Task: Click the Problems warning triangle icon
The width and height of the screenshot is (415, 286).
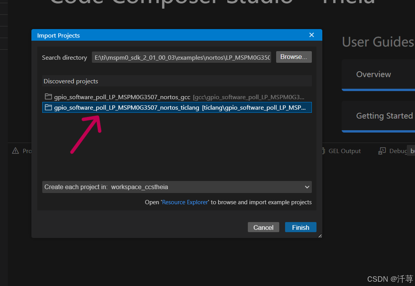Action: coord(16,151)
